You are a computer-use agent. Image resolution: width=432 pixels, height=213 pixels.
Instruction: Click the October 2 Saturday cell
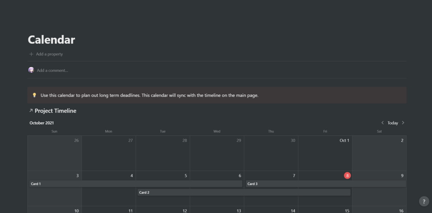click(379, 155)
